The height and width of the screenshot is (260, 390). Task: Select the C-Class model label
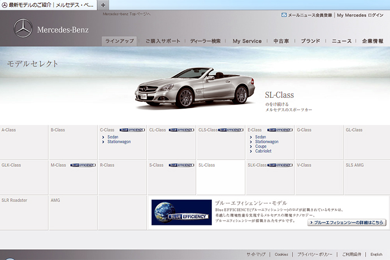pyautogui.click(x=107, y=130)
